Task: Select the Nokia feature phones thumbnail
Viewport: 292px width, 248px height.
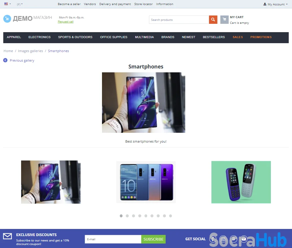Action: coord(241,182)
